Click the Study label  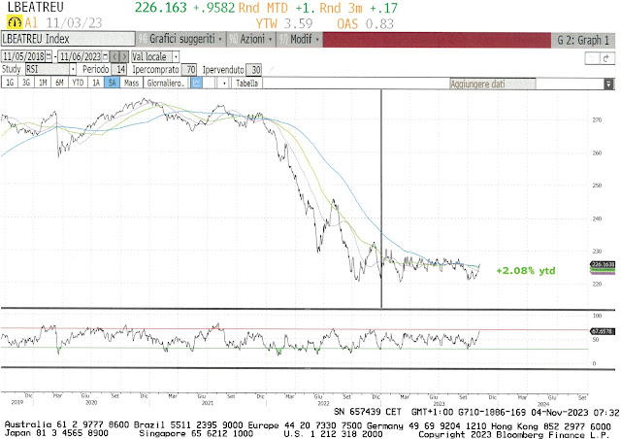click(11, 69)
